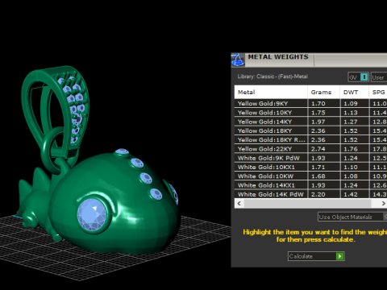Select the White Gold:9K PdW row
This screenshot has width=387, height=290.
[x=310, y=158]
